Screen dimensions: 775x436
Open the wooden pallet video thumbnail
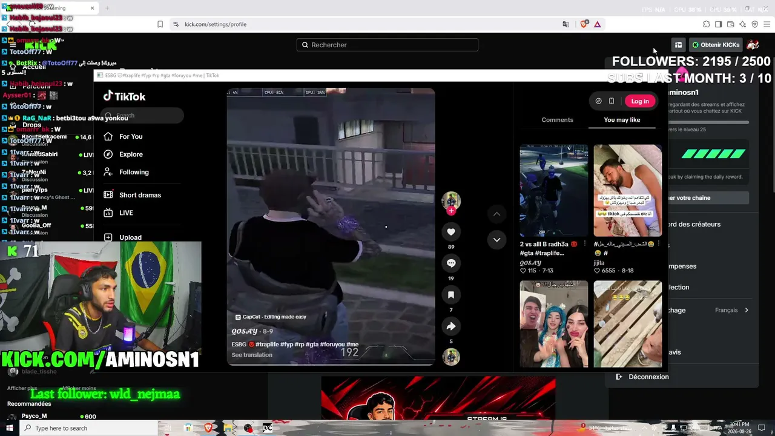(x=628, y=324)
